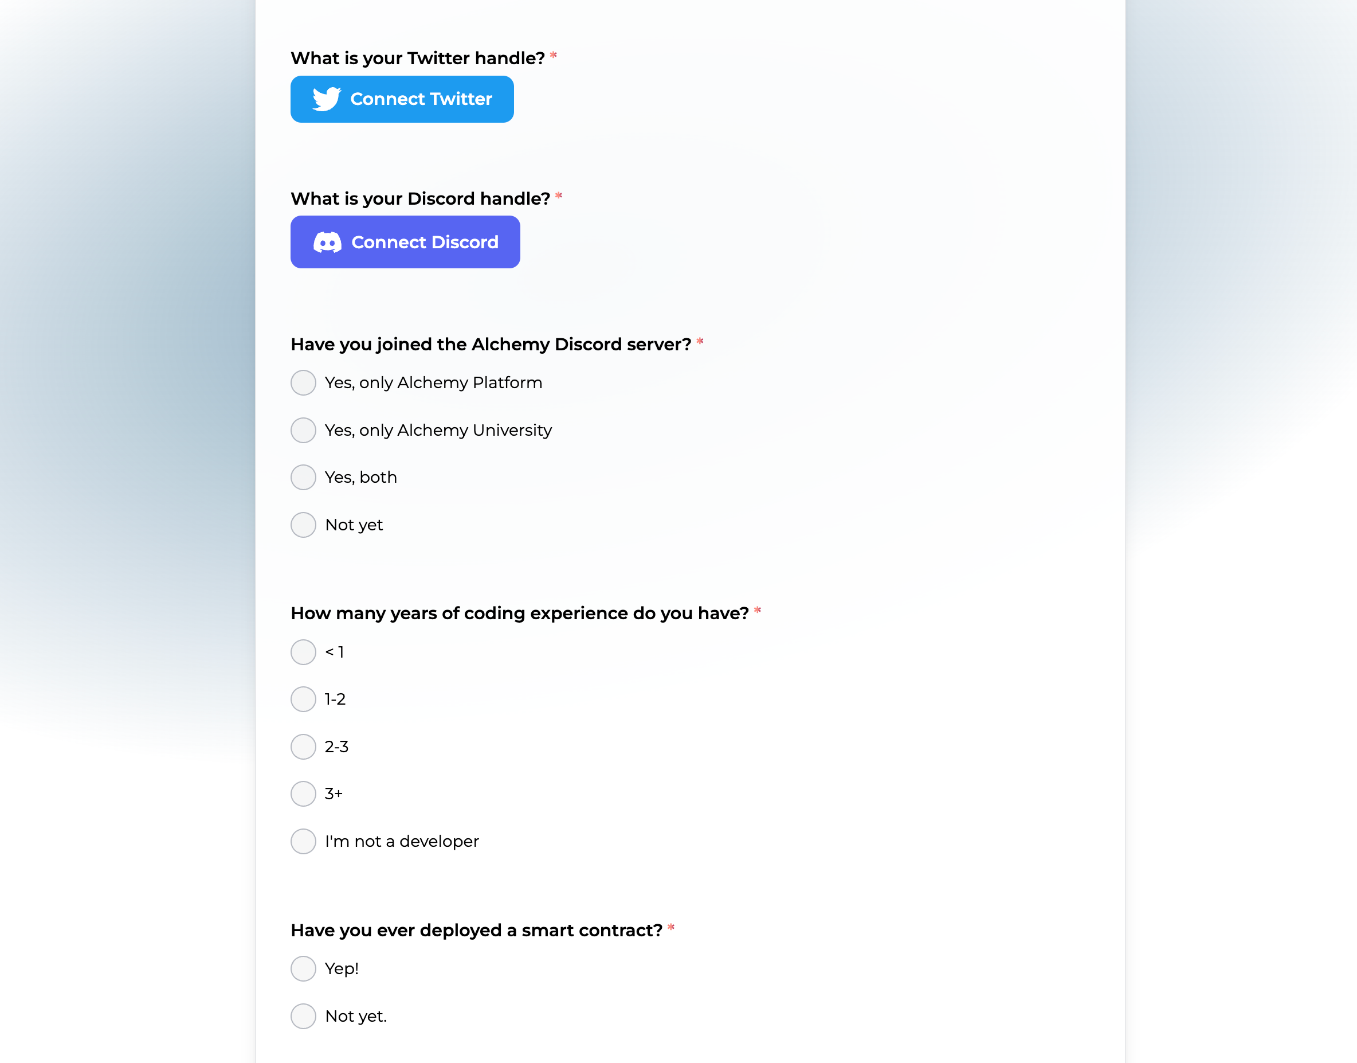Select '< 1' years coding experience
Screen dimensions: 1357x1063
pyautogui.click(x=304, y=652)
